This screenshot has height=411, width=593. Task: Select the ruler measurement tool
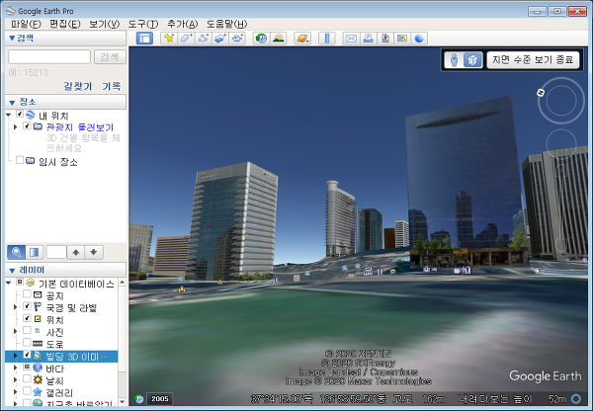327,39
